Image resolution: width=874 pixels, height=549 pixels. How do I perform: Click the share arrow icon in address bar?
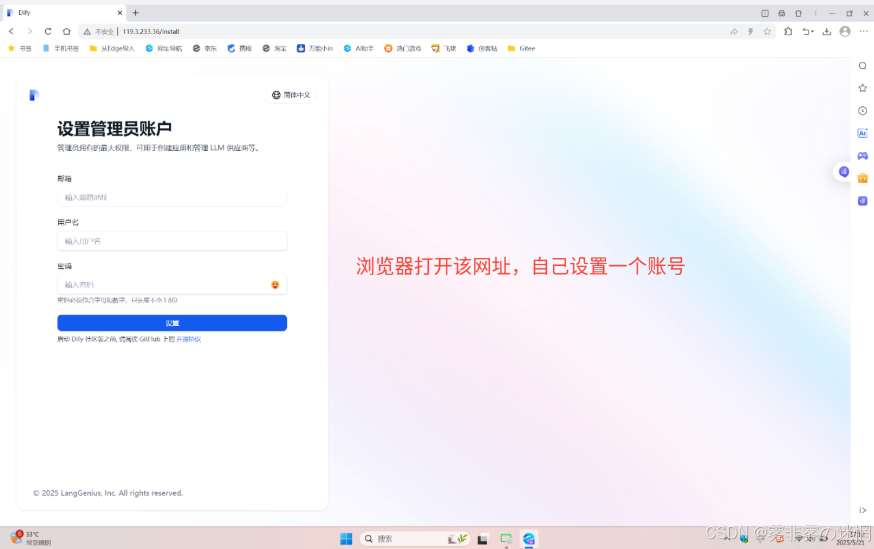734,32
